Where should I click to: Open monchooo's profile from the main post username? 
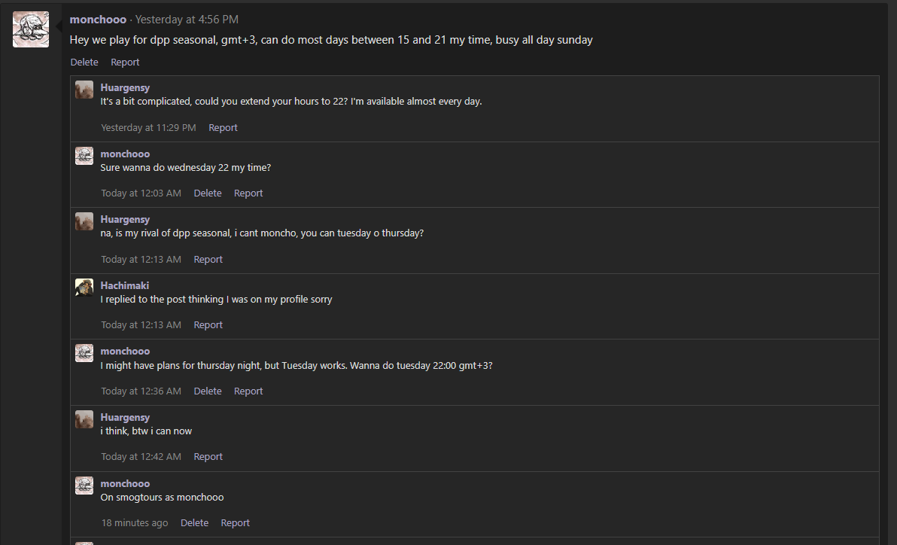click(x=98, y=20)
